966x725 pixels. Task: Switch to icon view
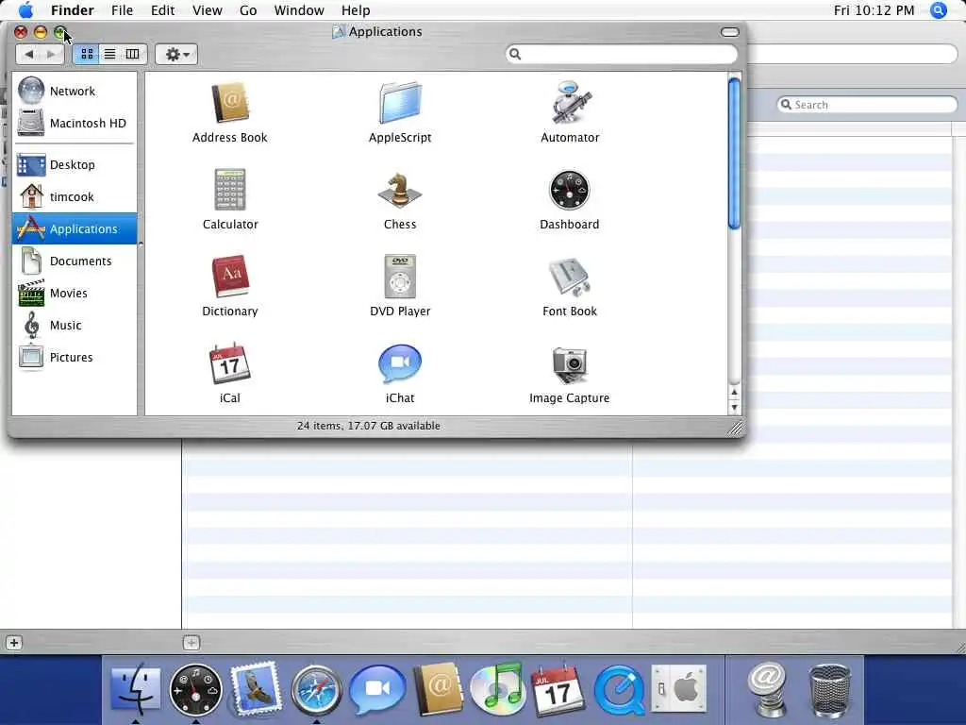click(x=87, y=54)
